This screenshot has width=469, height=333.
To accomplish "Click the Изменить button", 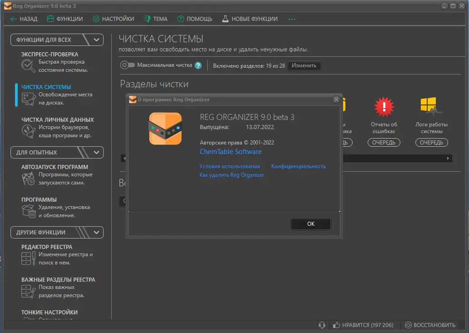I will coord(304,65).
